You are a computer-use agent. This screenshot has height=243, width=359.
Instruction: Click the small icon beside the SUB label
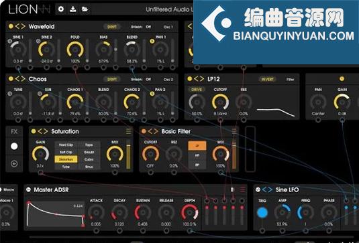click(x=40, y=94)
